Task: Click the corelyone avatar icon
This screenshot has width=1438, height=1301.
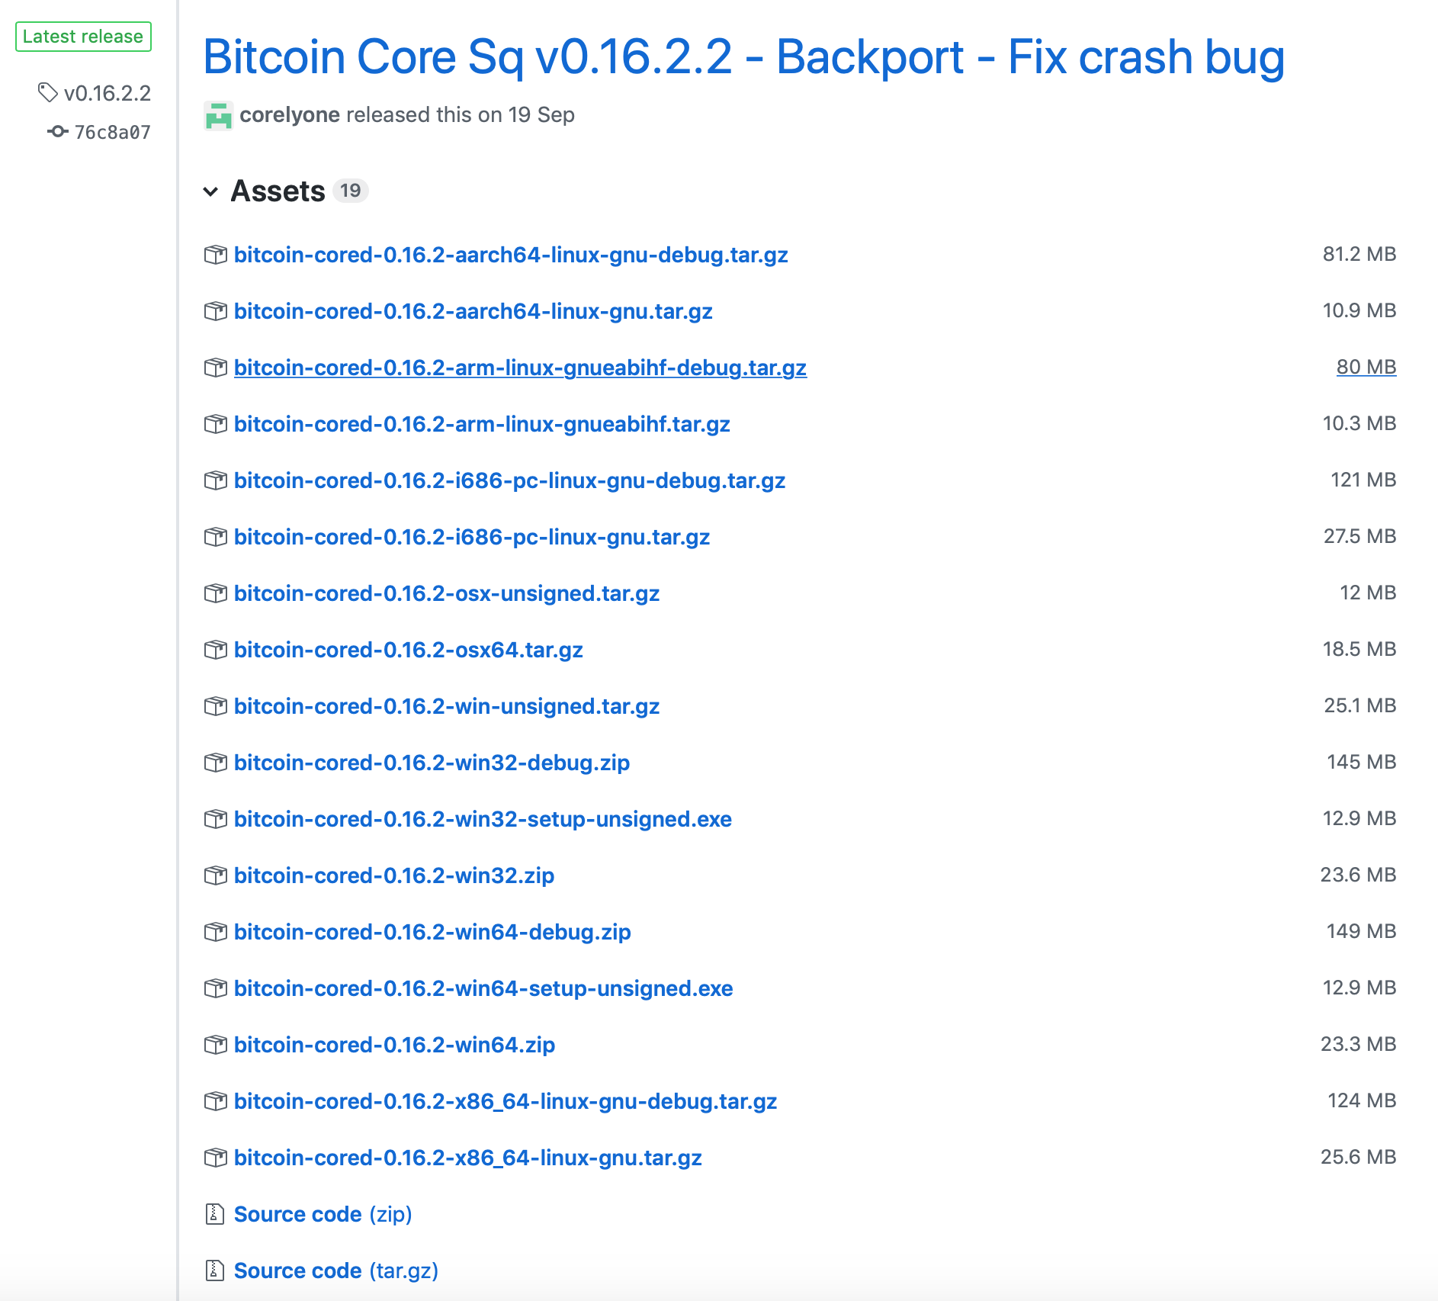Action: click(x=218, y=115)
